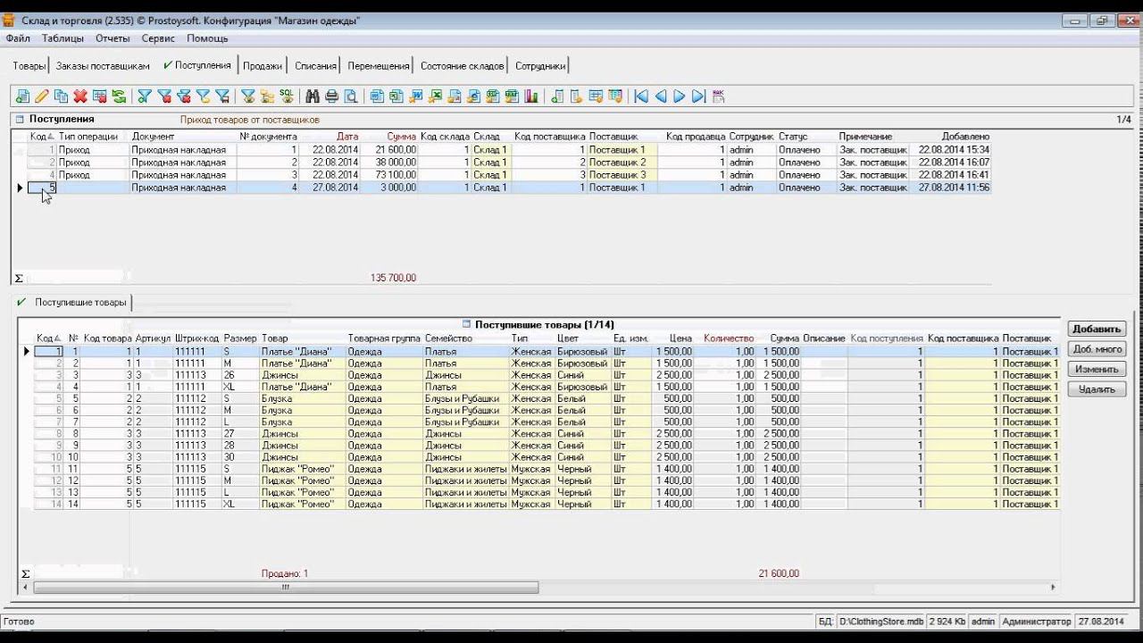This screenshot has height=643, width=1143.
Task: Click the printer icon in toolbar
Action: 332,96
